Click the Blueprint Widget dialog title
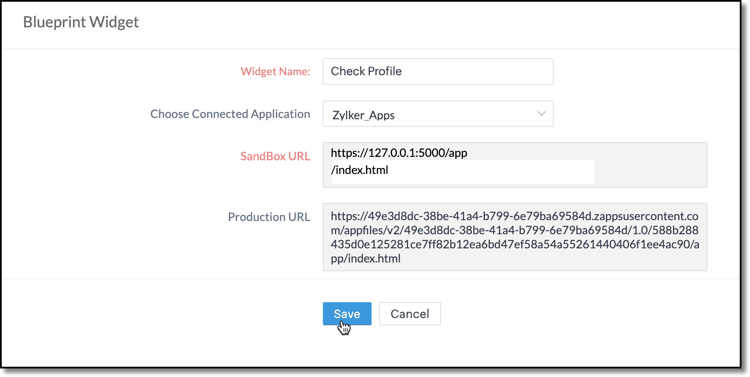Image resolution: width=750 pixels, height=377 pixels. pos(81,22)
